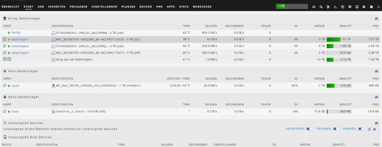Open the Datenträger3 link
This screenshot has width=382, height=147.
click(20, 53)
